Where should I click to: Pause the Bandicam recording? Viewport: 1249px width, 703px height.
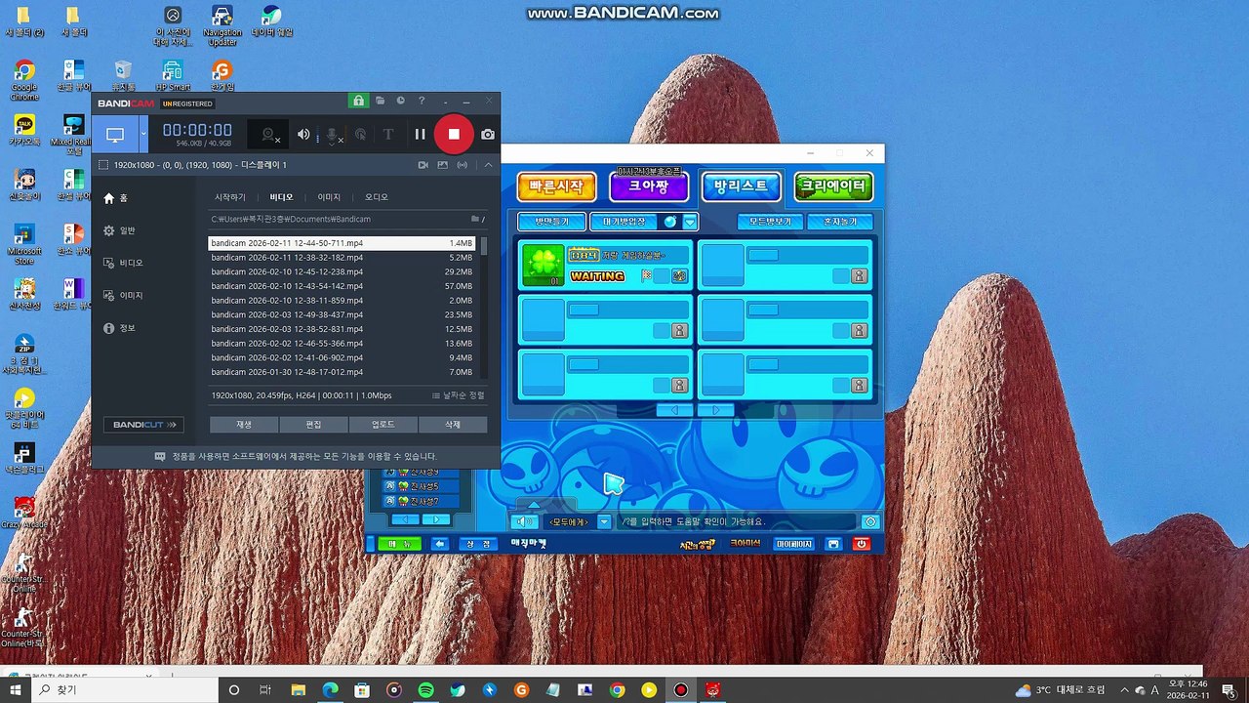tap(420, 135)
